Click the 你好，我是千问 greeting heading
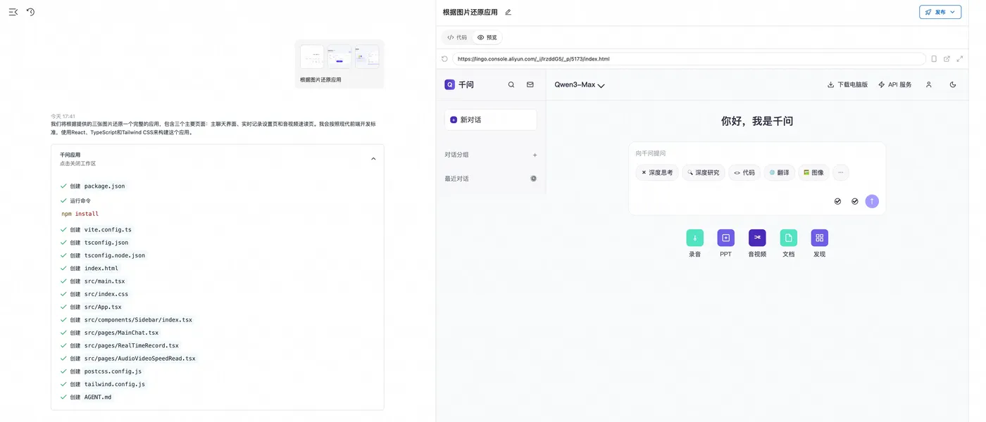Screen dimensions: 986x422 coord(757,121)
